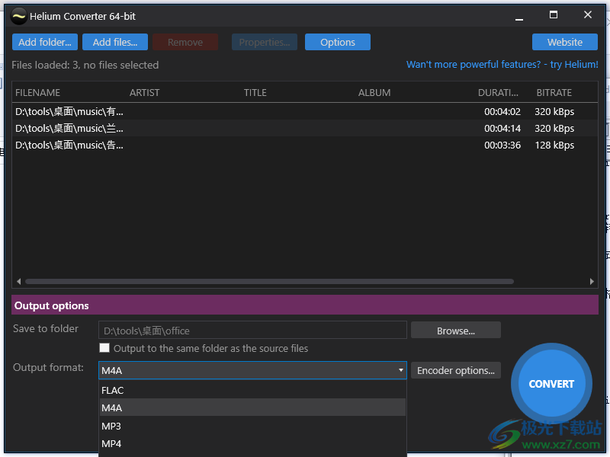The width and height of the screenshot is (610, 457).
Task: Choose MP3 from the format list
Action: point(252,426)
